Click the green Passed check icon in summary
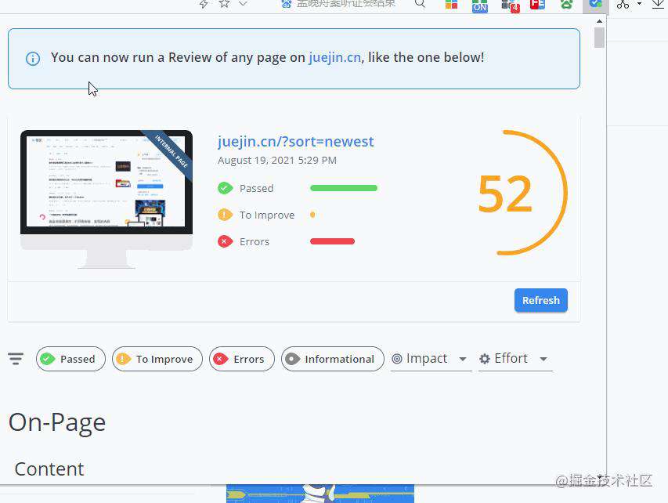 226,188
